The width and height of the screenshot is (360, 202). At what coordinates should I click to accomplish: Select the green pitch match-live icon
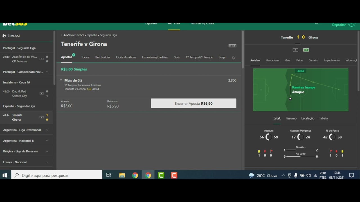coord(306,50)
